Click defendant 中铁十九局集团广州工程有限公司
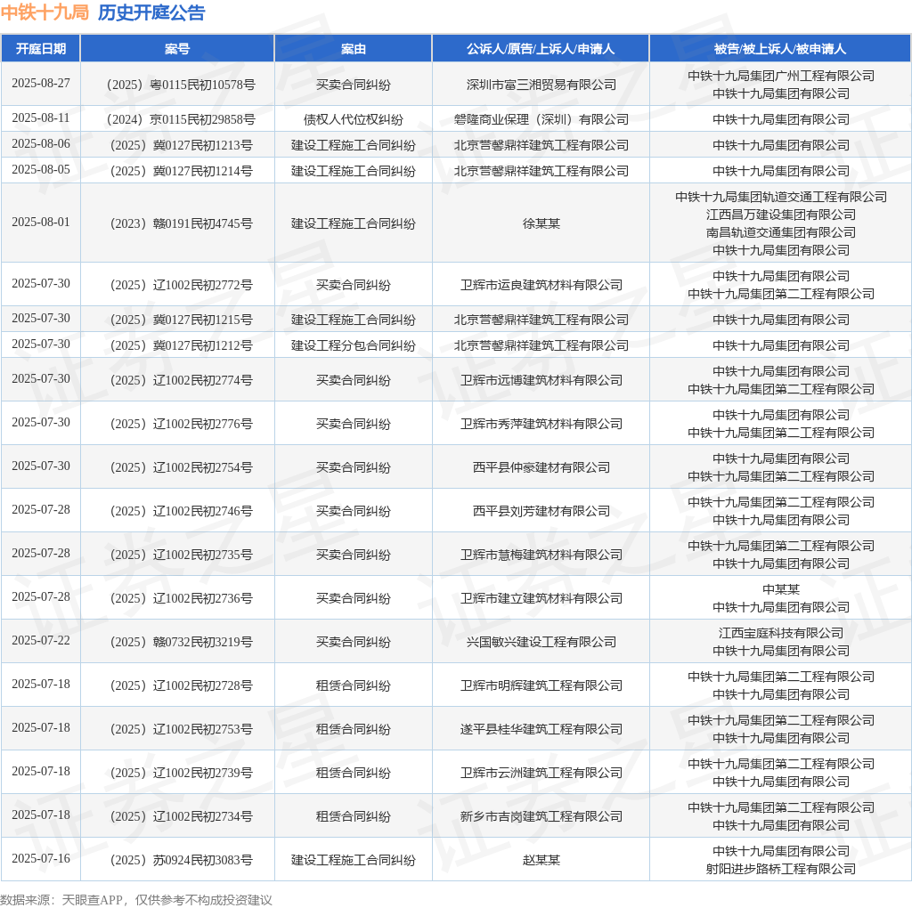The image size is (912, 908). [x=780, y=77]
